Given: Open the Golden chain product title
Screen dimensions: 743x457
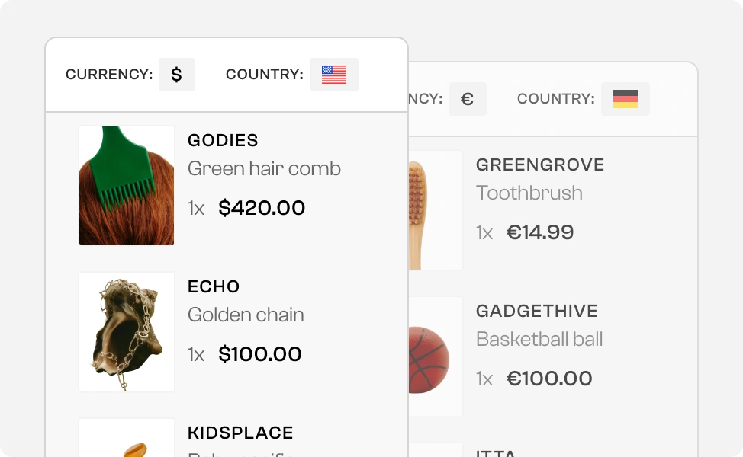Looking at the screenshot, I should pos(246,315).
